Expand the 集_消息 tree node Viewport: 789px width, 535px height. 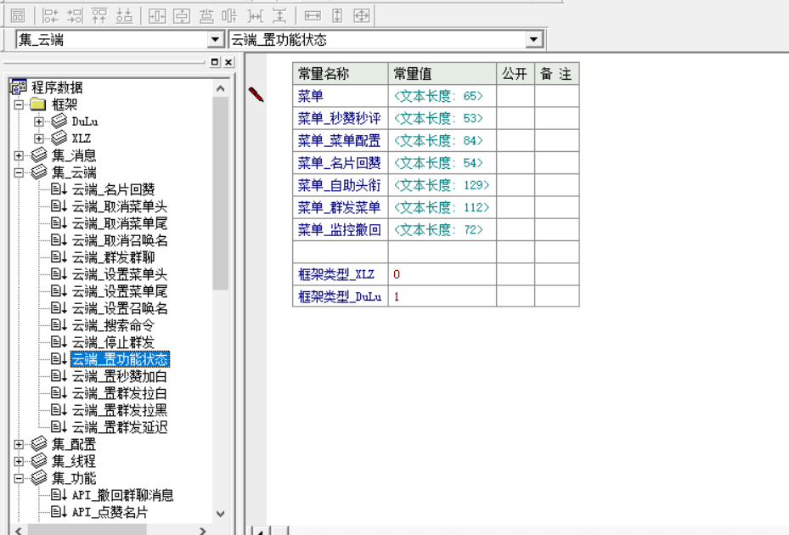point(19,155)
